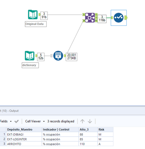This screenshot has height=149, width=145.
Task: Click the 3 records 116b count badge
Action: (102, 19)
